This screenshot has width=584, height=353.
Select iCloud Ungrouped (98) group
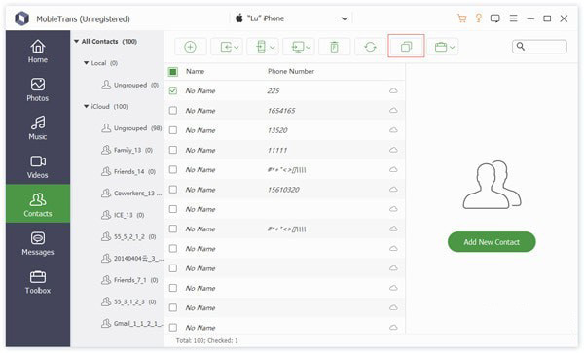[131, 128]
